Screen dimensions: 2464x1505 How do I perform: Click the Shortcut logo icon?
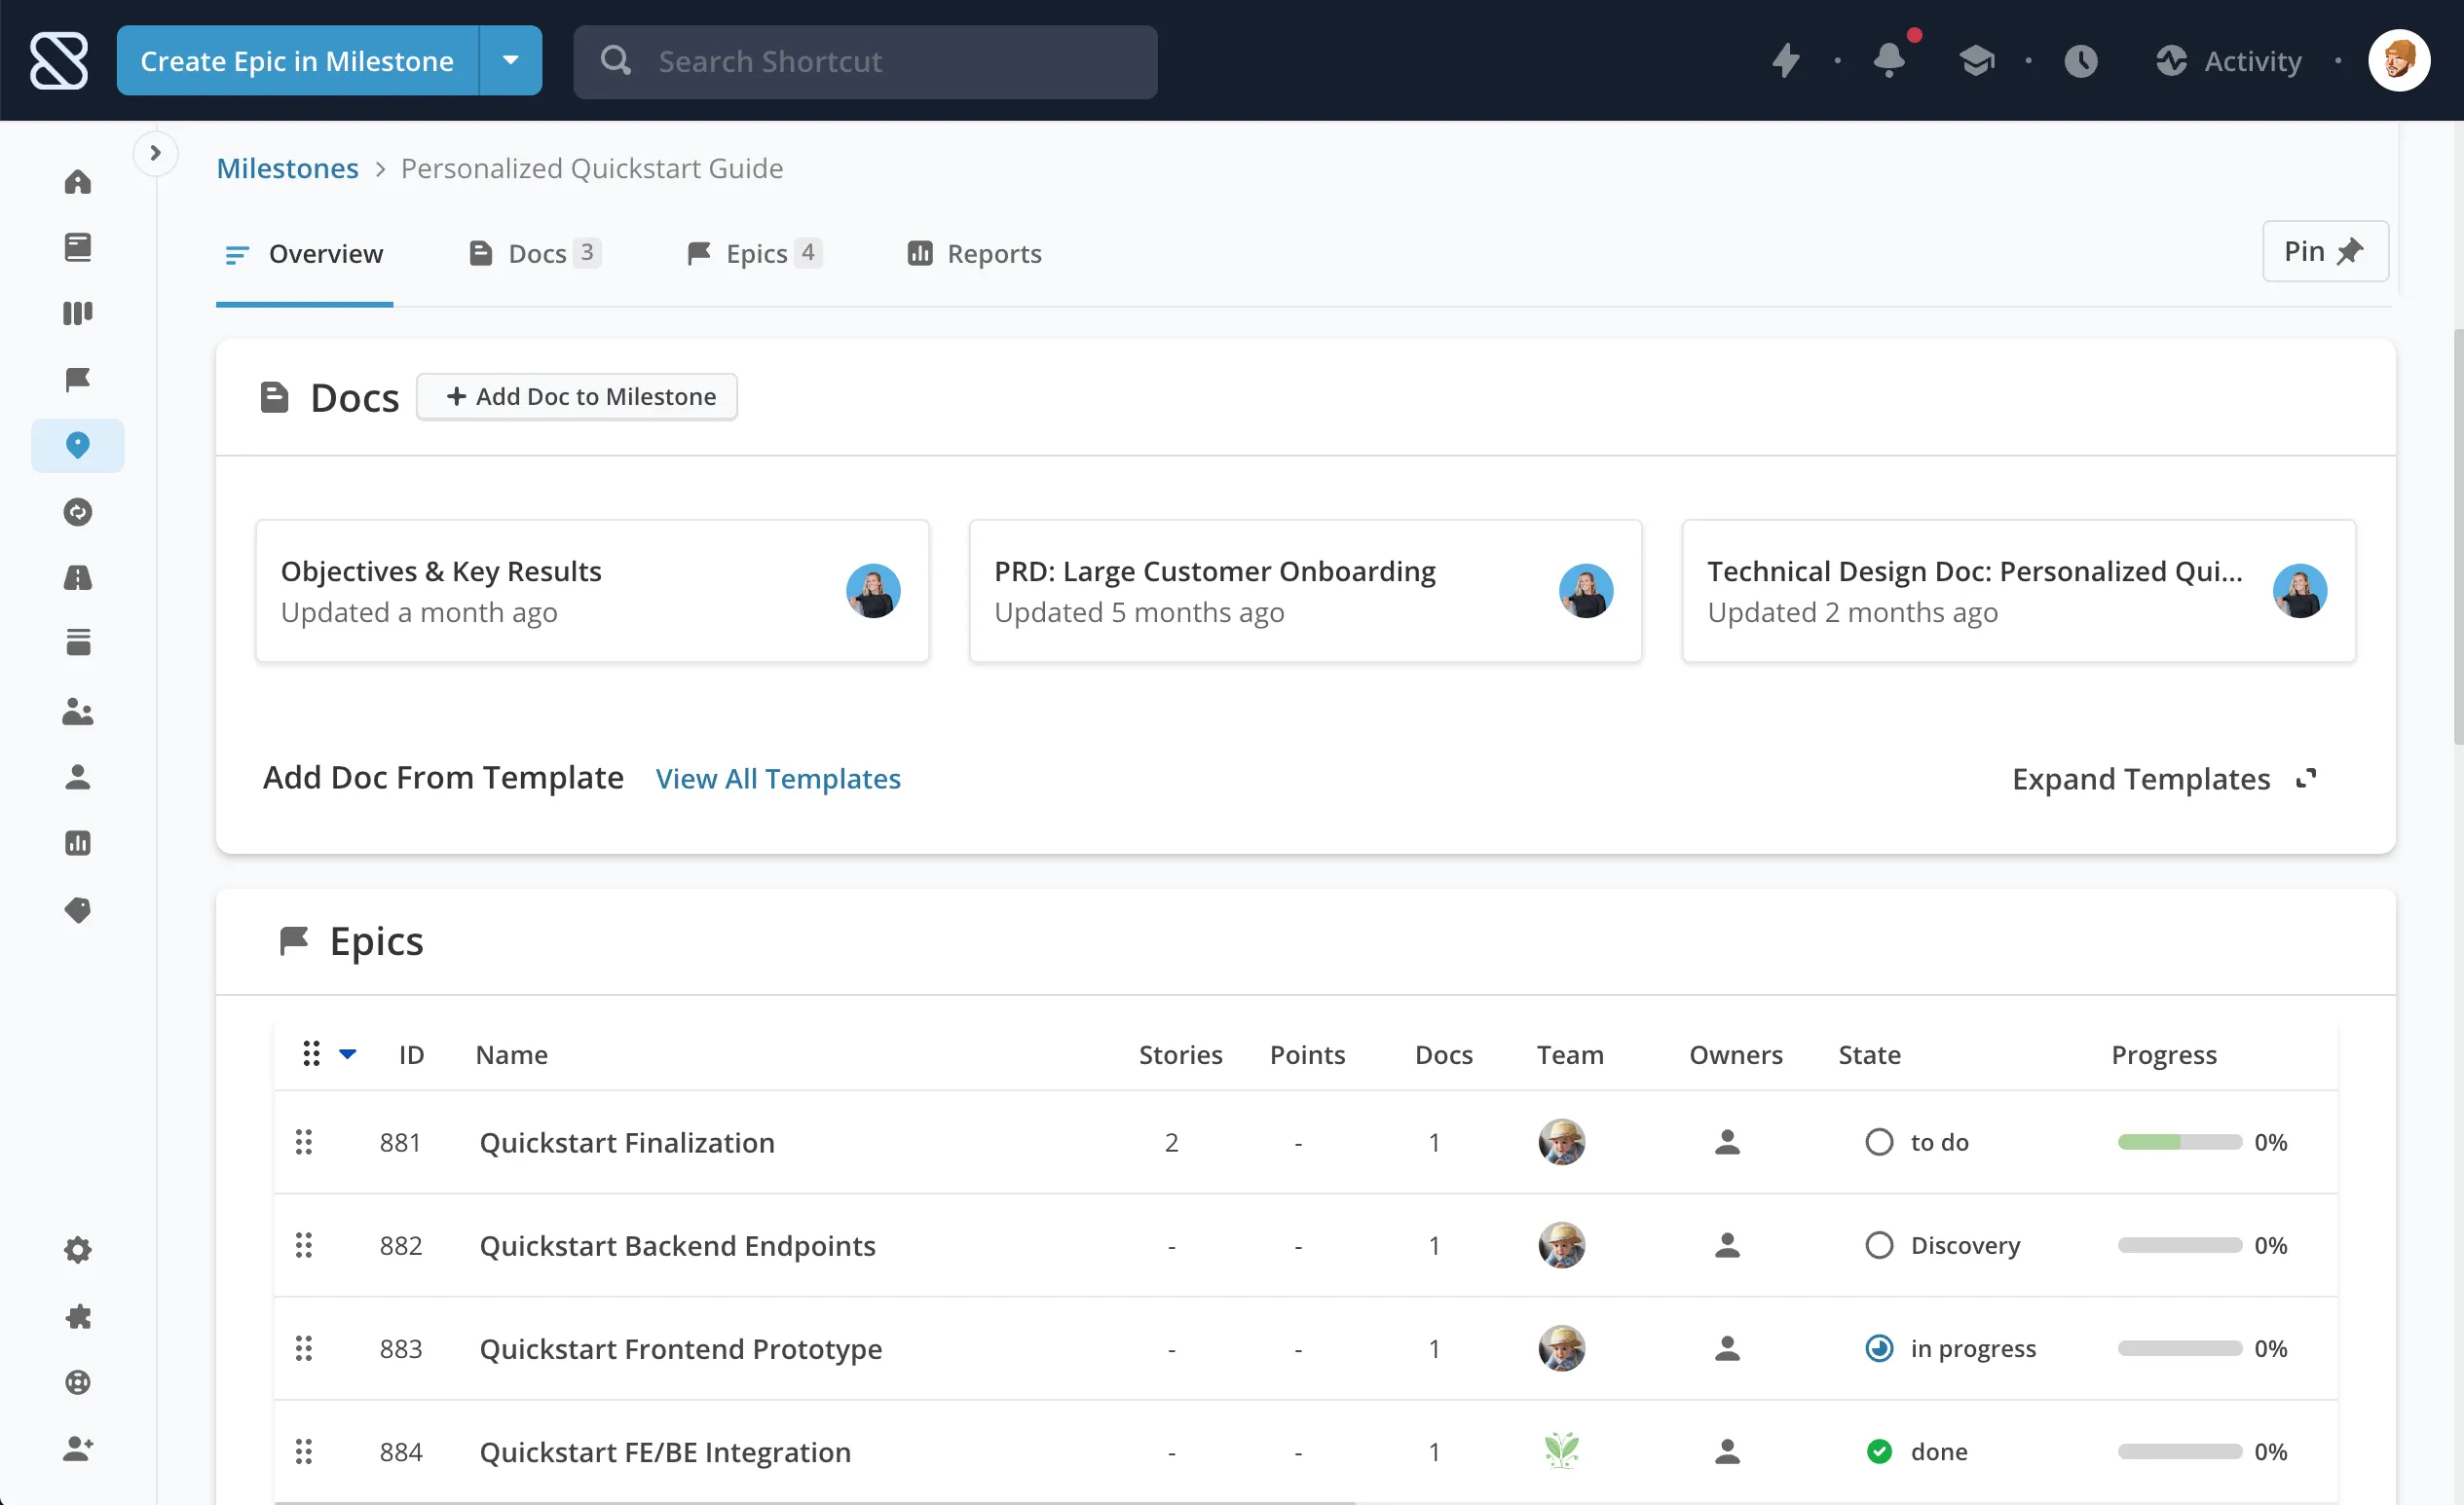pyautogui.click(x=59, y=61)
